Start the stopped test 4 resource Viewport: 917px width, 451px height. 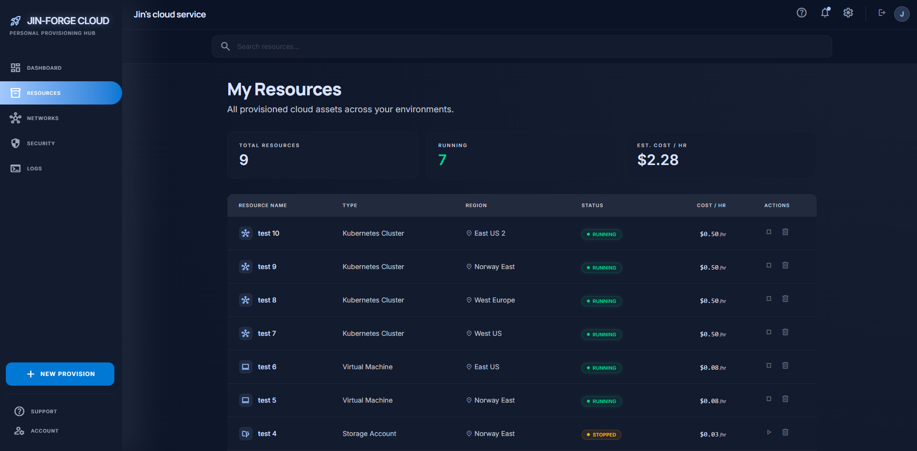[x=769, y=432]
